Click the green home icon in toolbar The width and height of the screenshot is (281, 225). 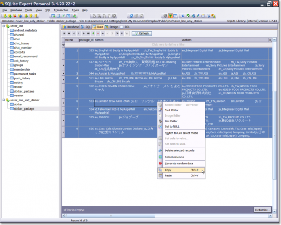click(188, 16)
